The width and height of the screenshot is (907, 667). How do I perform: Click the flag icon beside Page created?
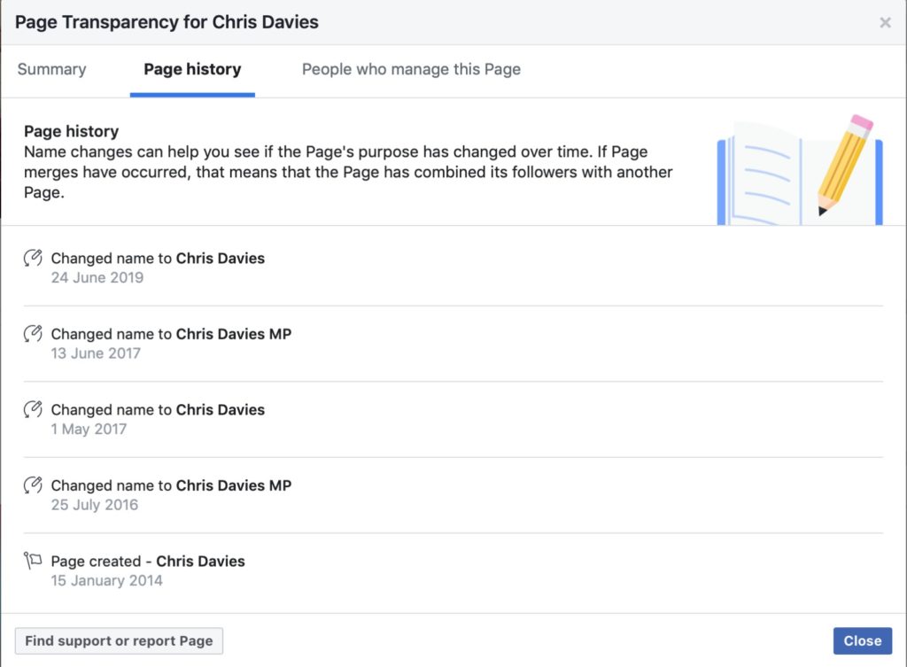33,561
